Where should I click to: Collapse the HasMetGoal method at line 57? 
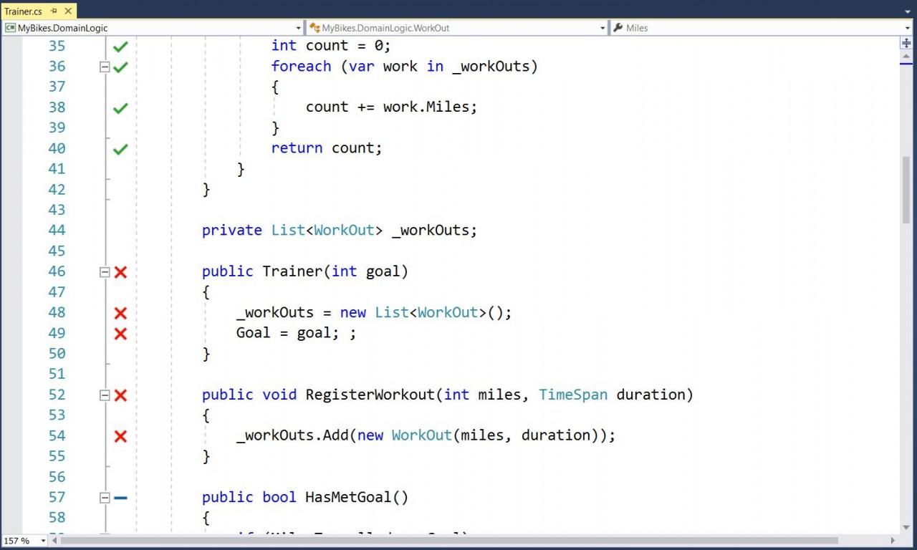click(x=105, y=497)
